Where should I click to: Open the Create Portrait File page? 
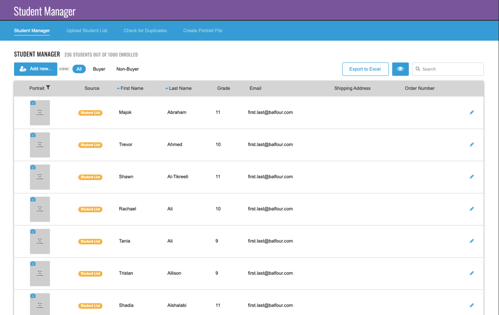point(203,30)
